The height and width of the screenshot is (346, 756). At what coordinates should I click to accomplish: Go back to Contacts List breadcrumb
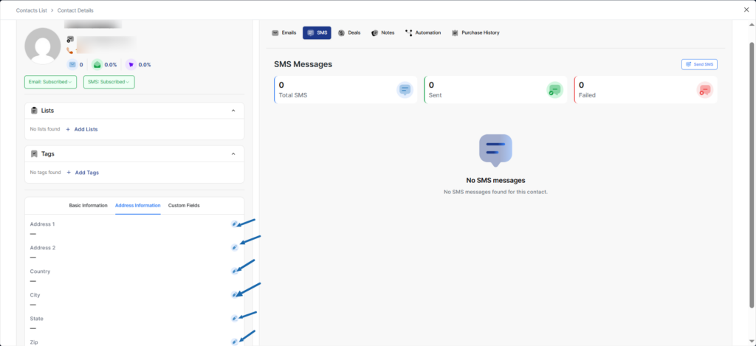pos(33,10)
